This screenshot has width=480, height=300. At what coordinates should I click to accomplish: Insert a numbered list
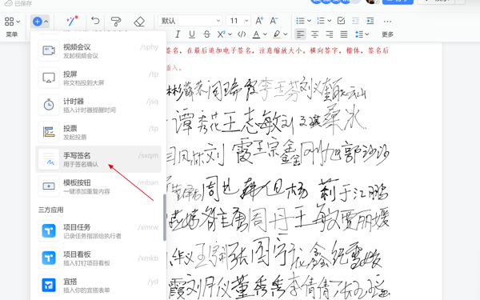[321, 21]
